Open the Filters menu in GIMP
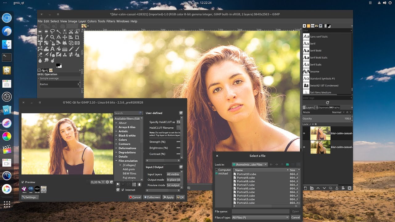 pos(111,21)
